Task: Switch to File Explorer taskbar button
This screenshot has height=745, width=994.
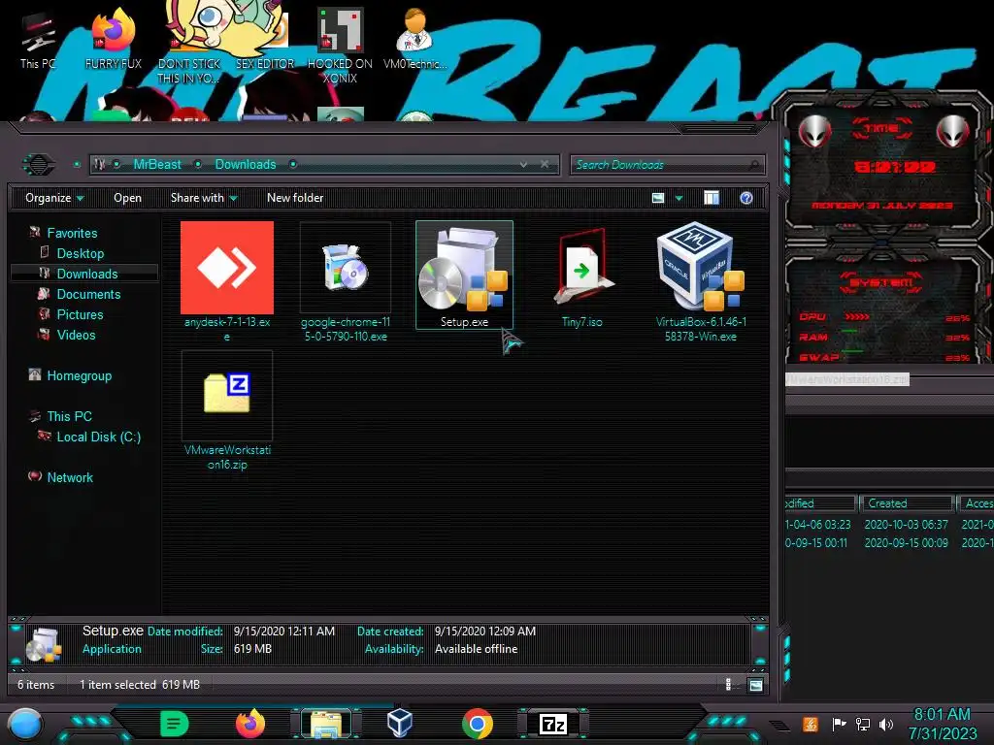Action: click(x=326, y=724)
